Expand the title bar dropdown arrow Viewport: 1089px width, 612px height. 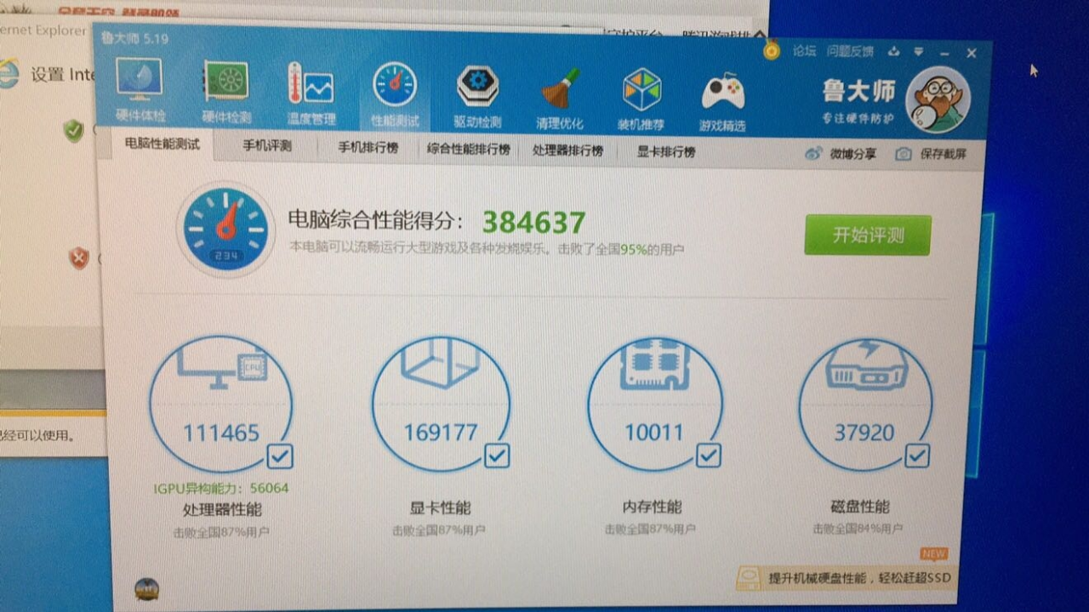click(x=917, y=53)
